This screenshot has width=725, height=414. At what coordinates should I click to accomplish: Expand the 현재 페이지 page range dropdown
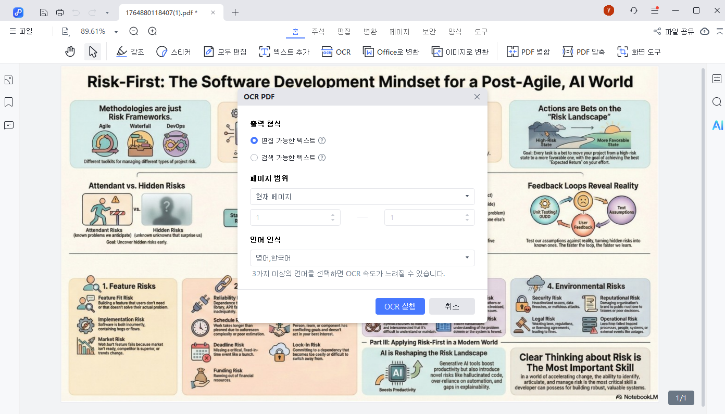pos(362,197)
